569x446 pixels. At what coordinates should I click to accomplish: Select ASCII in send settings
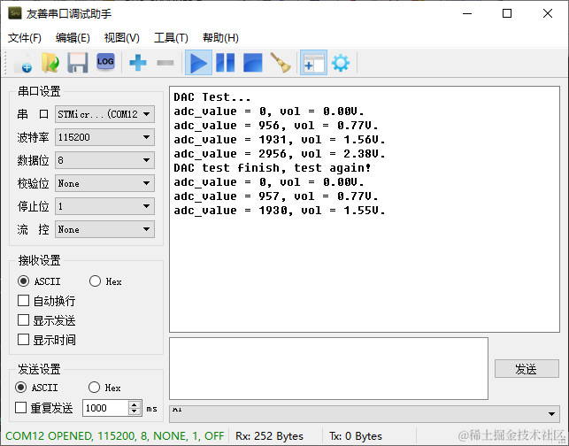click(36, 388)
